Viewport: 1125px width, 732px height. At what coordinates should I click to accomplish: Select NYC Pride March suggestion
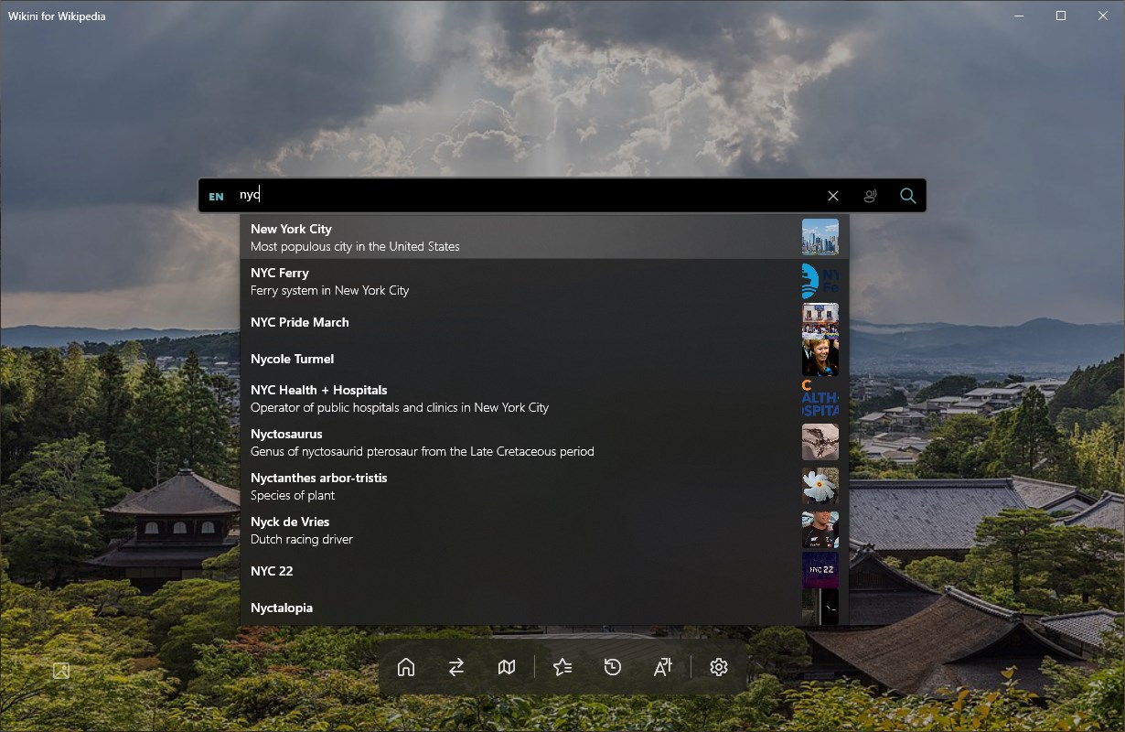[x=544, y=321]
